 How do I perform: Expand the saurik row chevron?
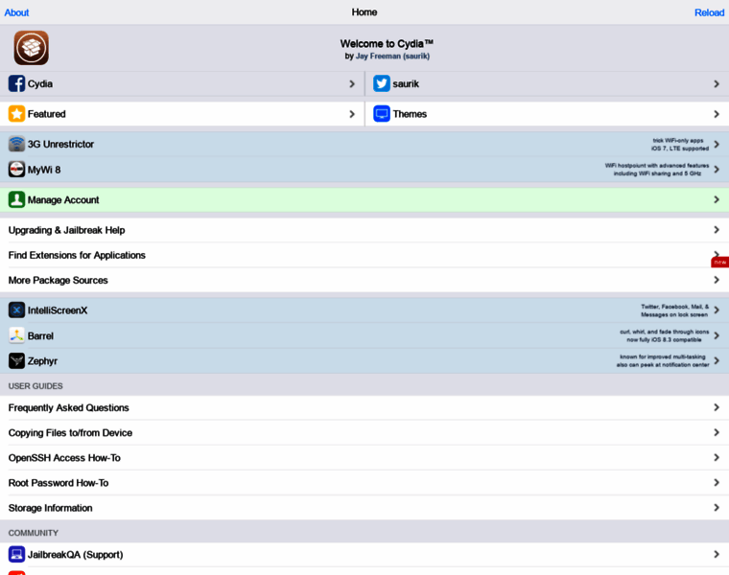717,83
